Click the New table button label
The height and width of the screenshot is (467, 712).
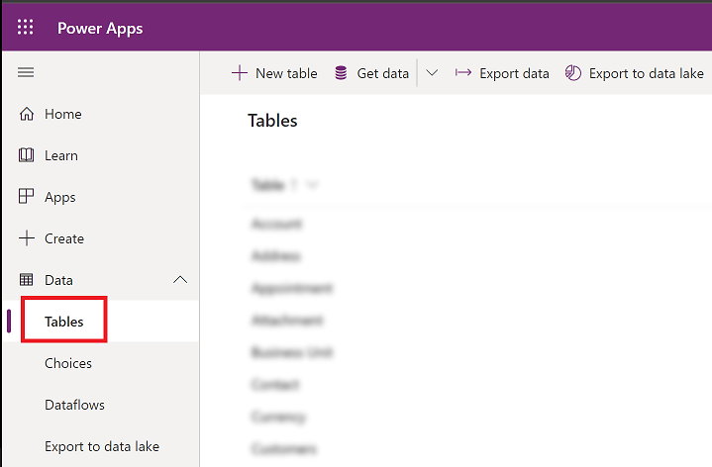286,73
